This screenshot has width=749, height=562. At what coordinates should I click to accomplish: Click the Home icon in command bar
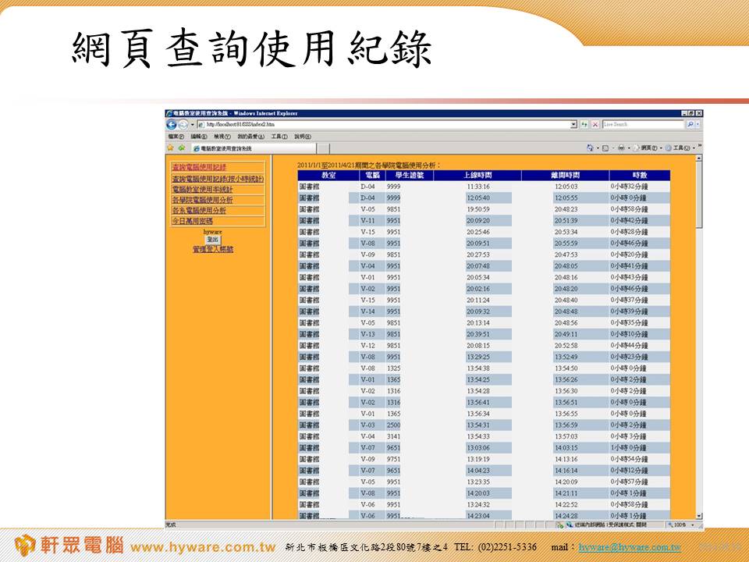[591, 148]
